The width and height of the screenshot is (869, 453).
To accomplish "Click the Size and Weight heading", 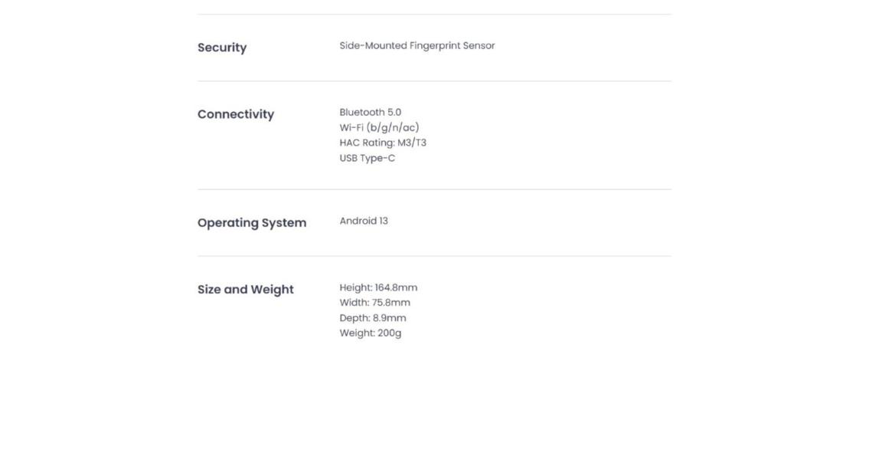I will (x=246, y=290).
